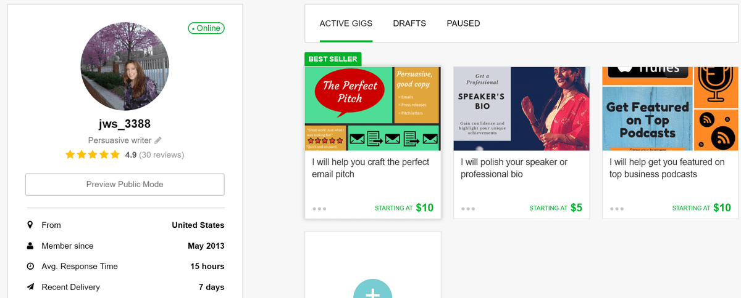Open gig titled polish your speaker or professional bio
Screen dimensions: 741x298
pos(514,168)
